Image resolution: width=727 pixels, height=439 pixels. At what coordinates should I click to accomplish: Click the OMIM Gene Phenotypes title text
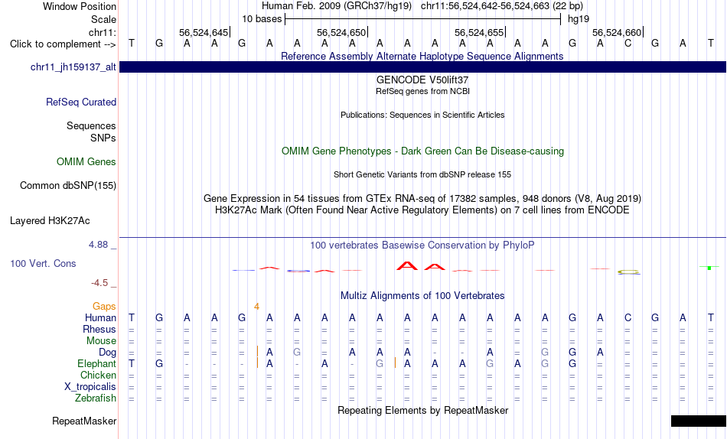click(422, 151)
